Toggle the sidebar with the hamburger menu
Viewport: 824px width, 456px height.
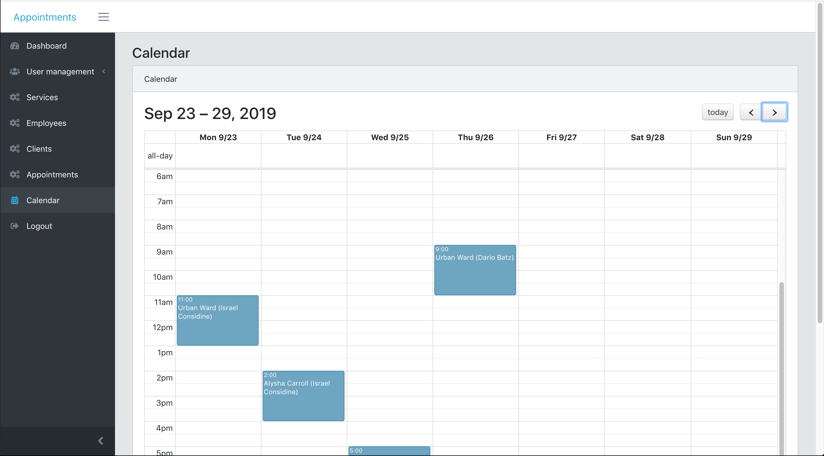103,17
